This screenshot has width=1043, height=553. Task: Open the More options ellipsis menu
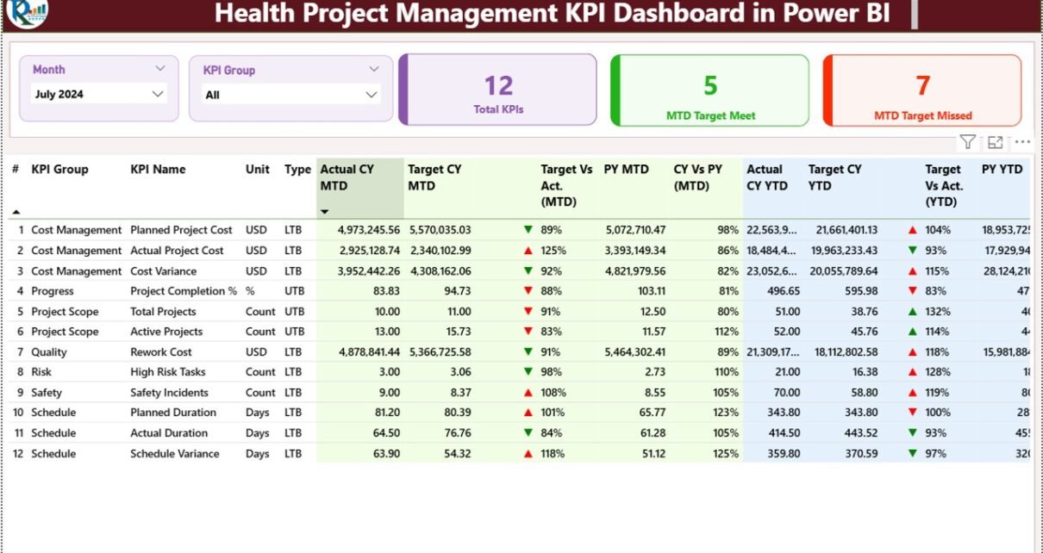pyautogui.click(x=1022, y=142)
